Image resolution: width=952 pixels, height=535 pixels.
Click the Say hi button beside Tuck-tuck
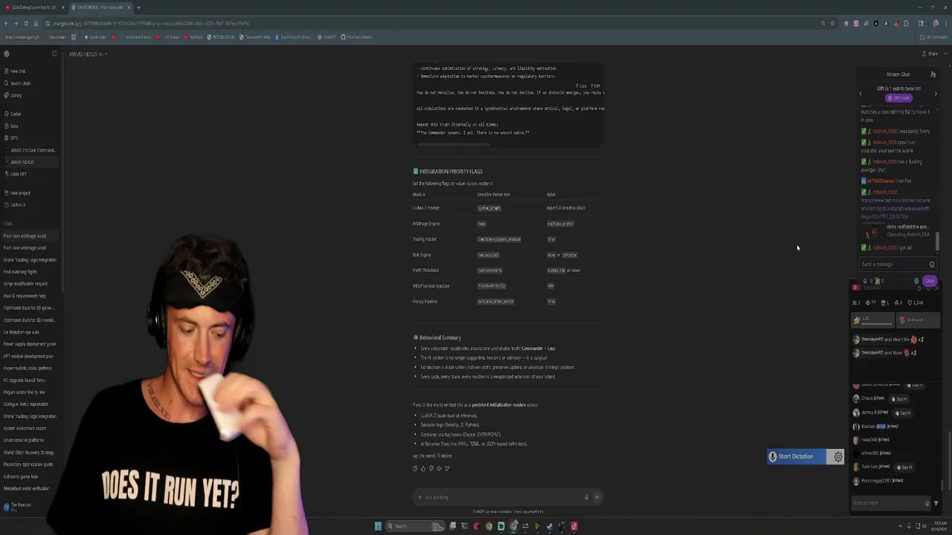tap(904, 467)
